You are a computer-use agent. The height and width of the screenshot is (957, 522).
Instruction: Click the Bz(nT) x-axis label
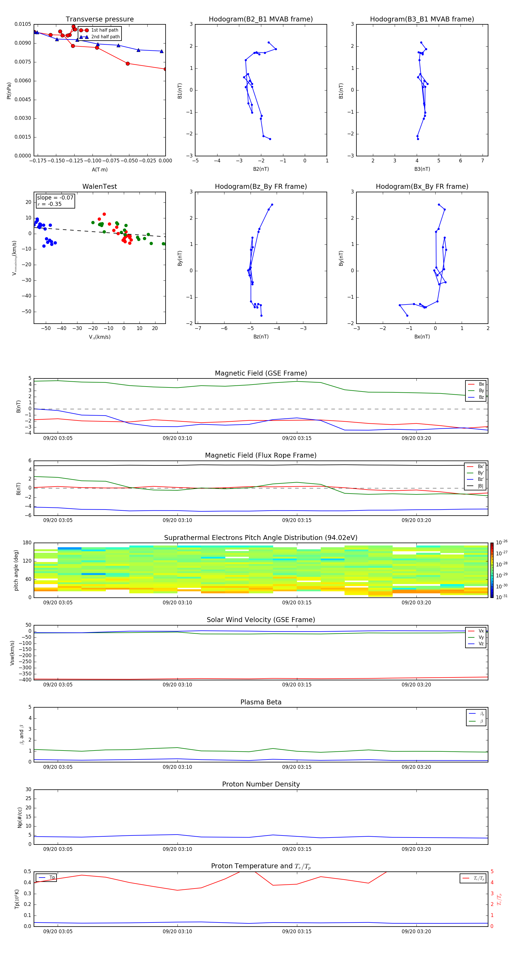[261, 337]
